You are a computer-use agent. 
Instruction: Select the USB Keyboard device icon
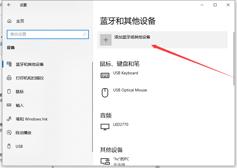click(105, 75)
